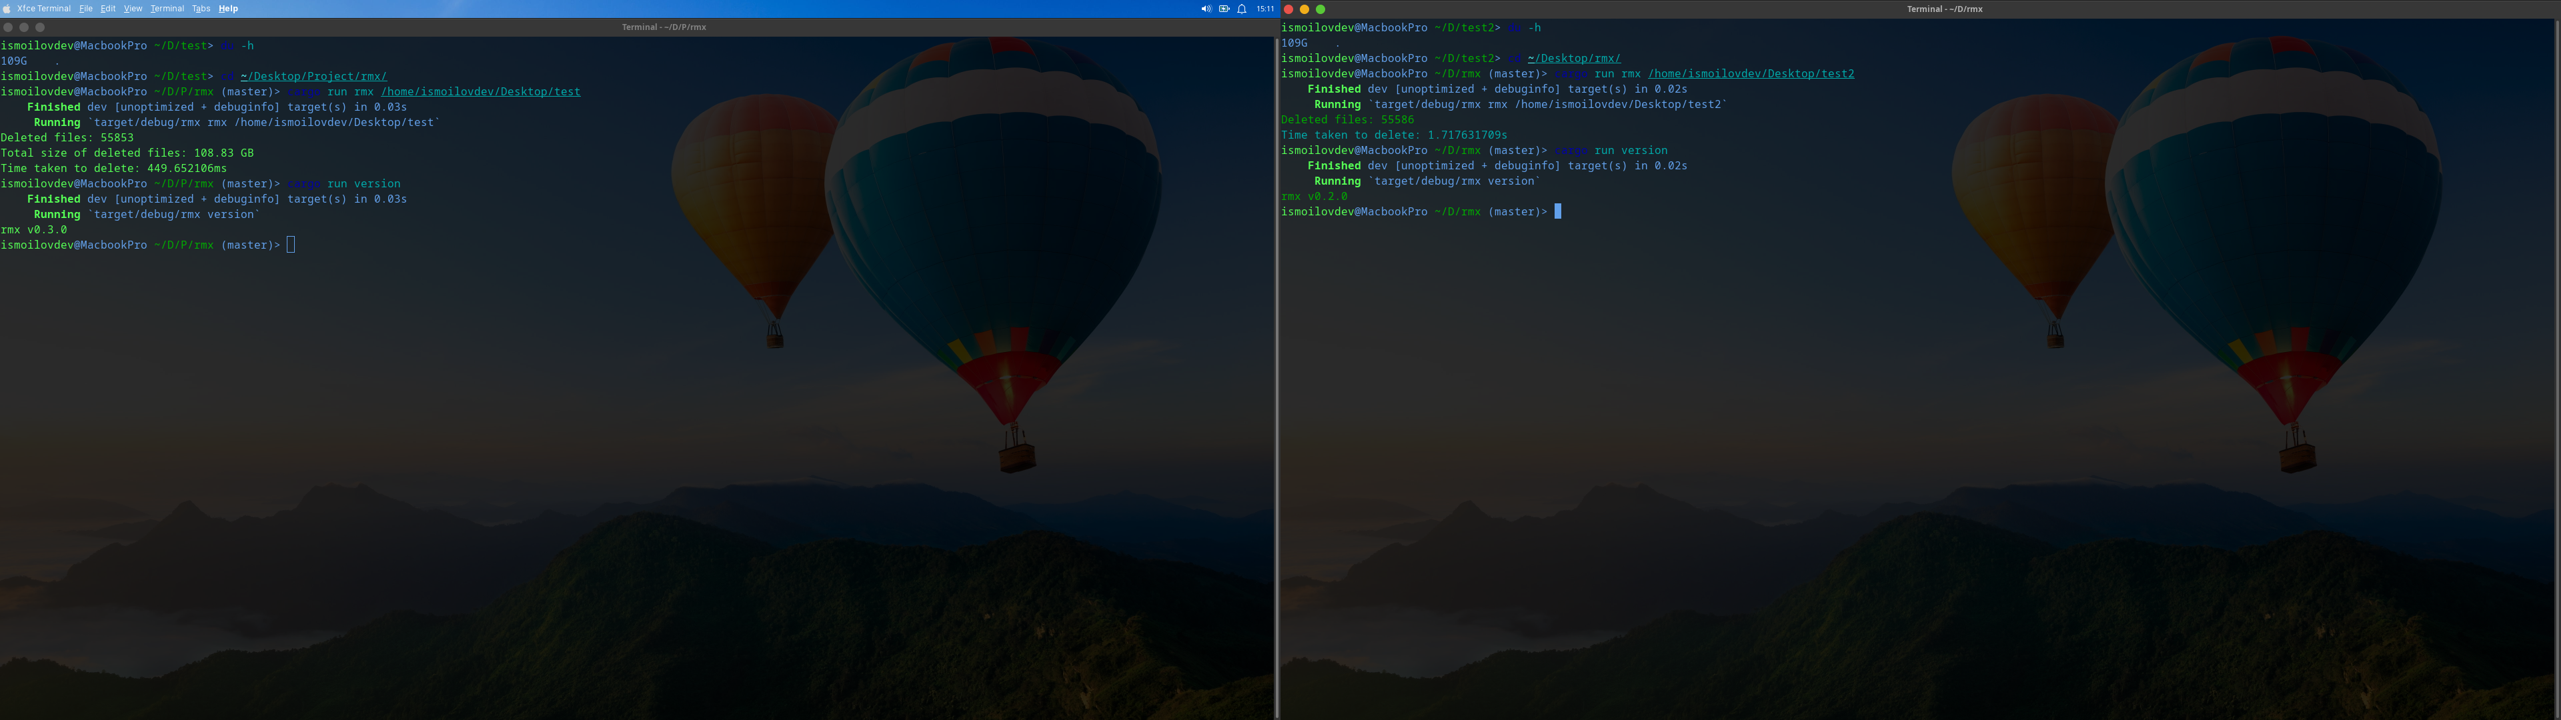Click the ~/Desktop/Project/rmx/ path
The height and width of the screenshot is (720, 2561).
pos(313,77)
